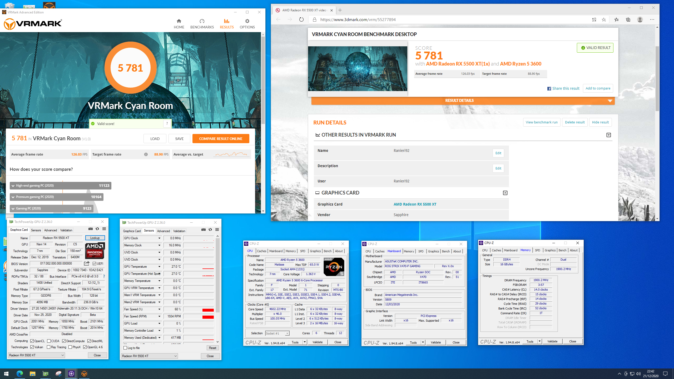Open VRMark HOME section

coord(179,24)
